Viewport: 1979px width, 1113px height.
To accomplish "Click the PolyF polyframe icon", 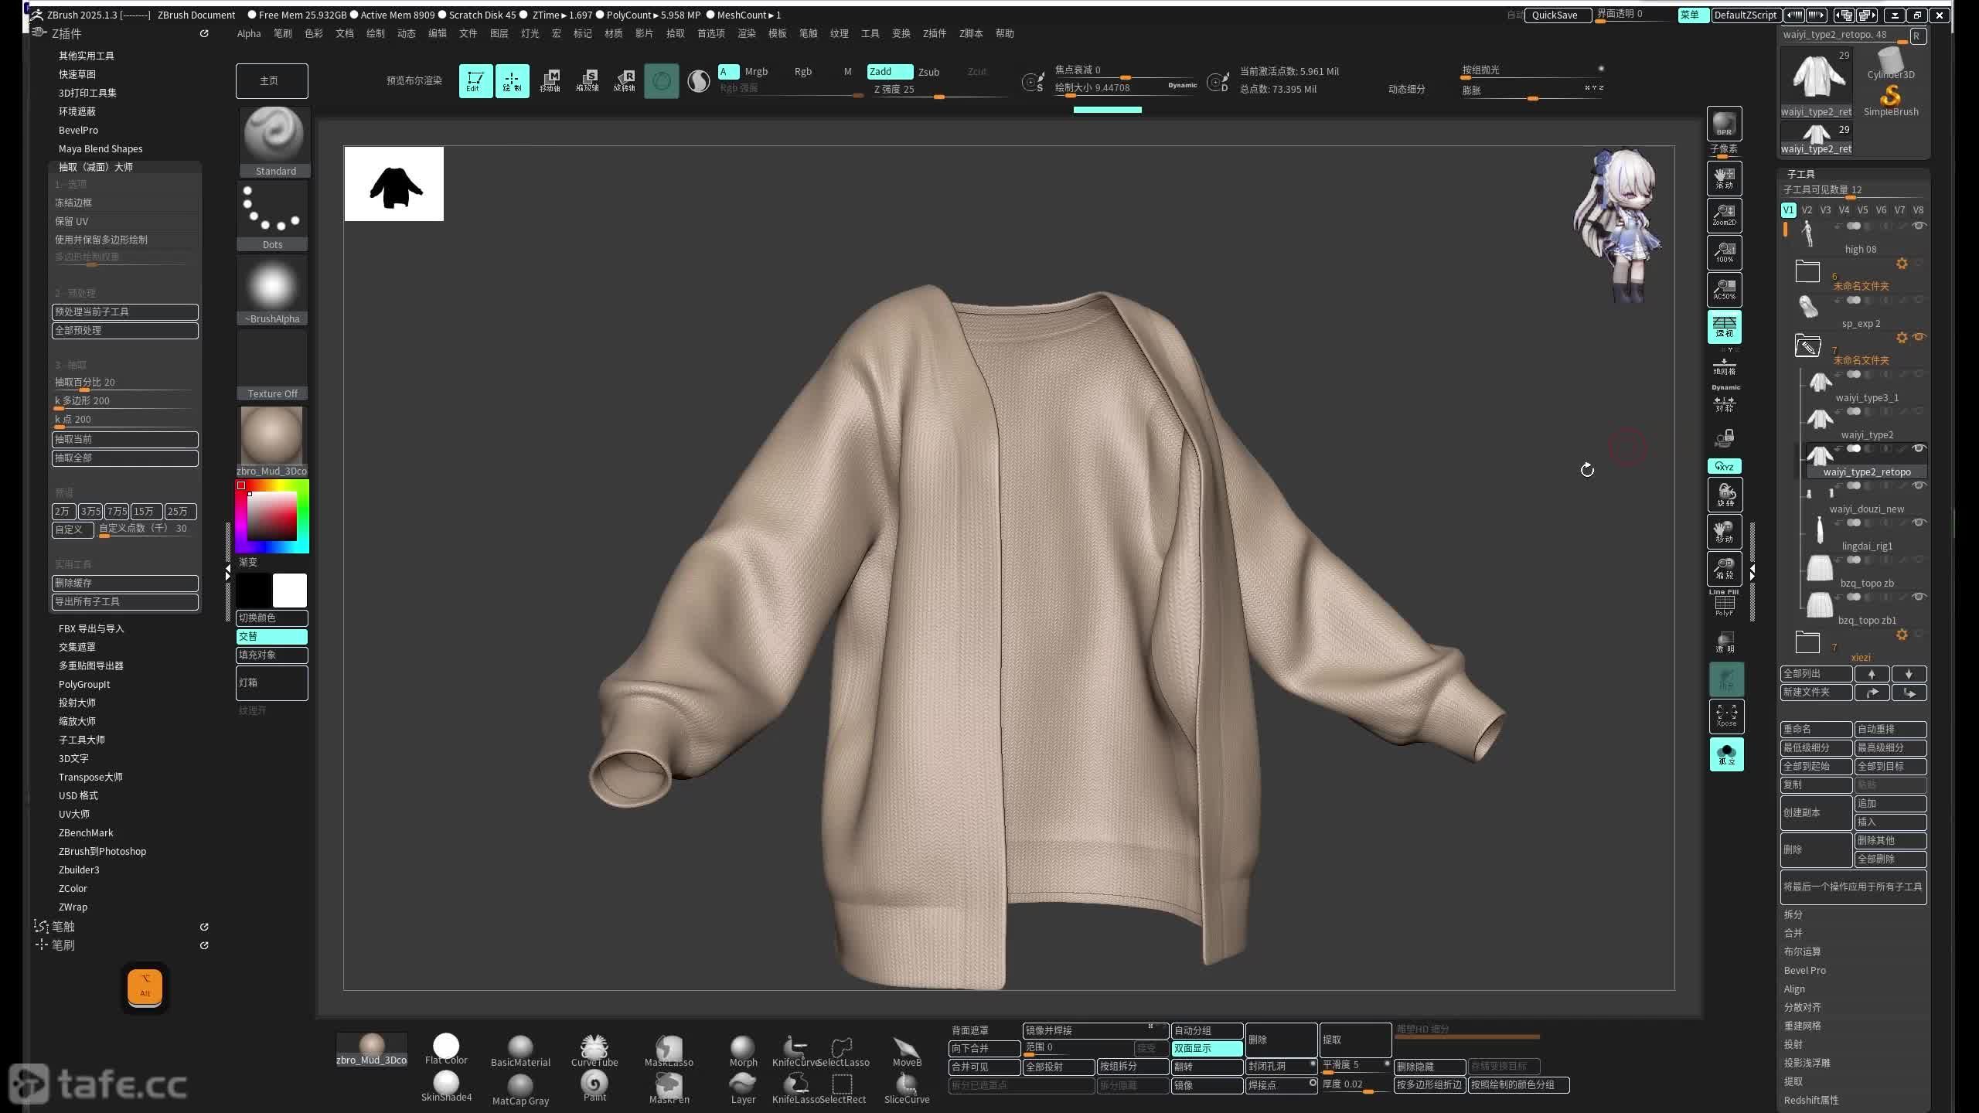I will coord(1724,604).
